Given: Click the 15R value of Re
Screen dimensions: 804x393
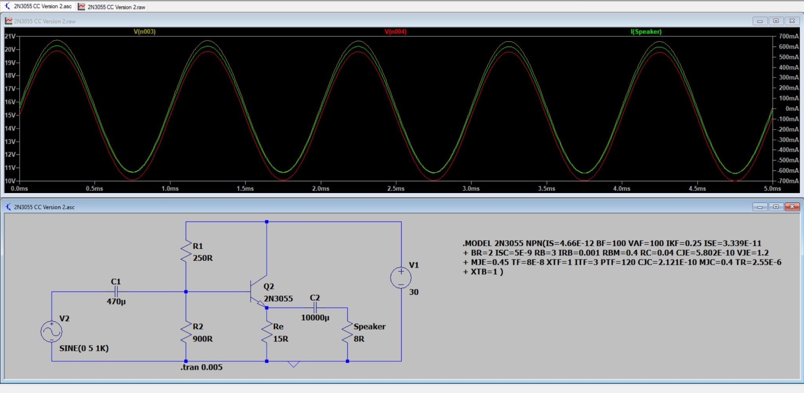Looking at the screenshot, I should (281, 338).
